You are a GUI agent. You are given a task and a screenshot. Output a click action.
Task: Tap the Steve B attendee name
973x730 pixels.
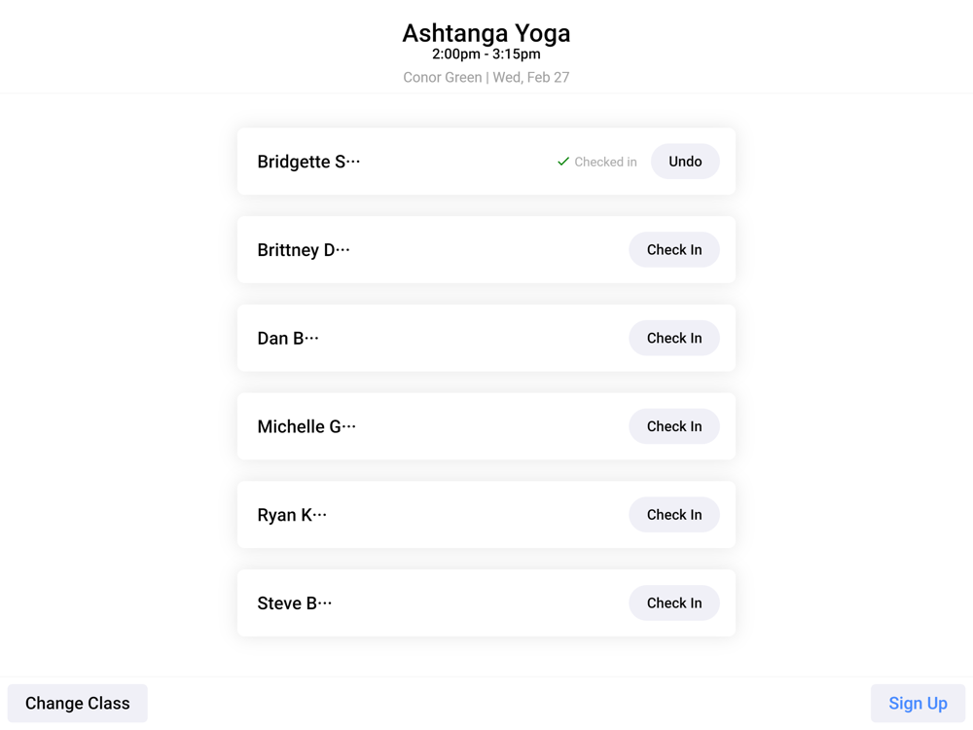pos(294,603)
